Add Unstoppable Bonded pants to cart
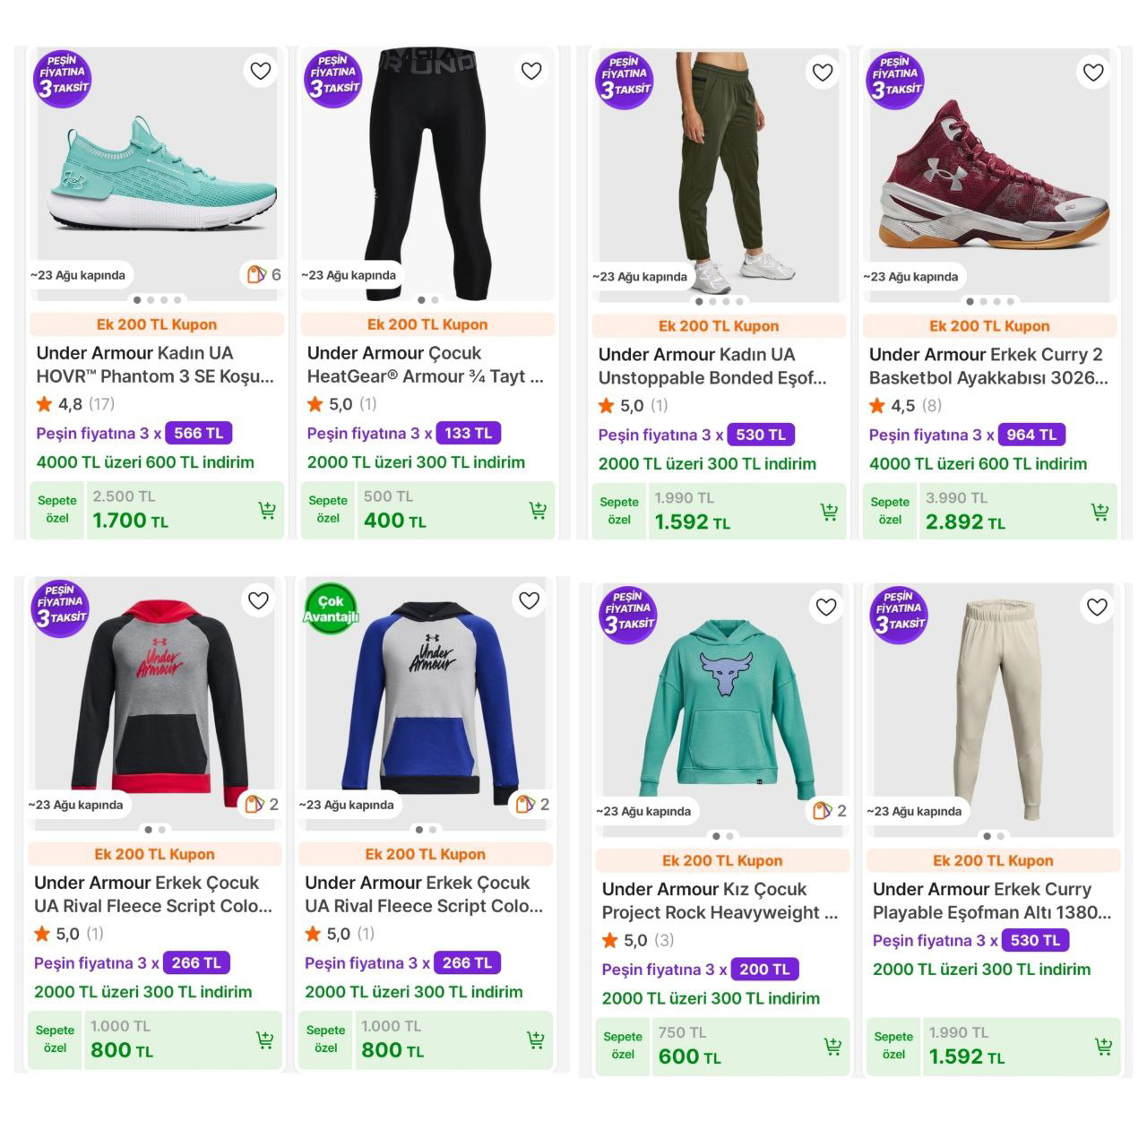The image size is (1147, 1147). pos(829,513)
